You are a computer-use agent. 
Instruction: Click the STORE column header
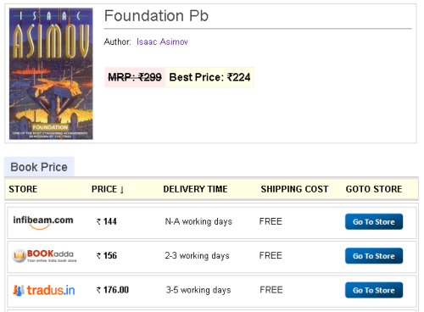tap(23, 189)
